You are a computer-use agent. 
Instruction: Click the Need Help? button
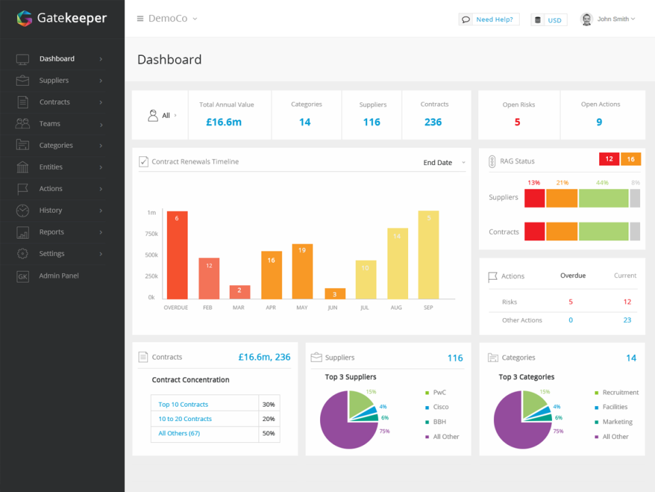pyautogui.click(x=489, y=20)
